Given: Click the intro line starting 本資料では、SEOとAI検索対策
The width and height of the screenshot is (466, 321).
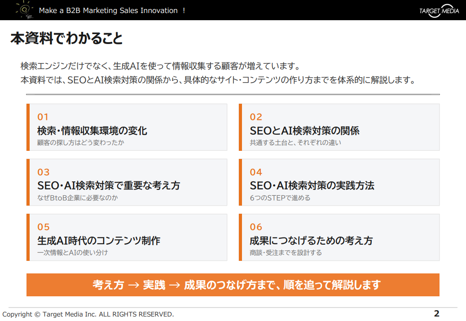Looking at the screenshot, I should (218, 79).
